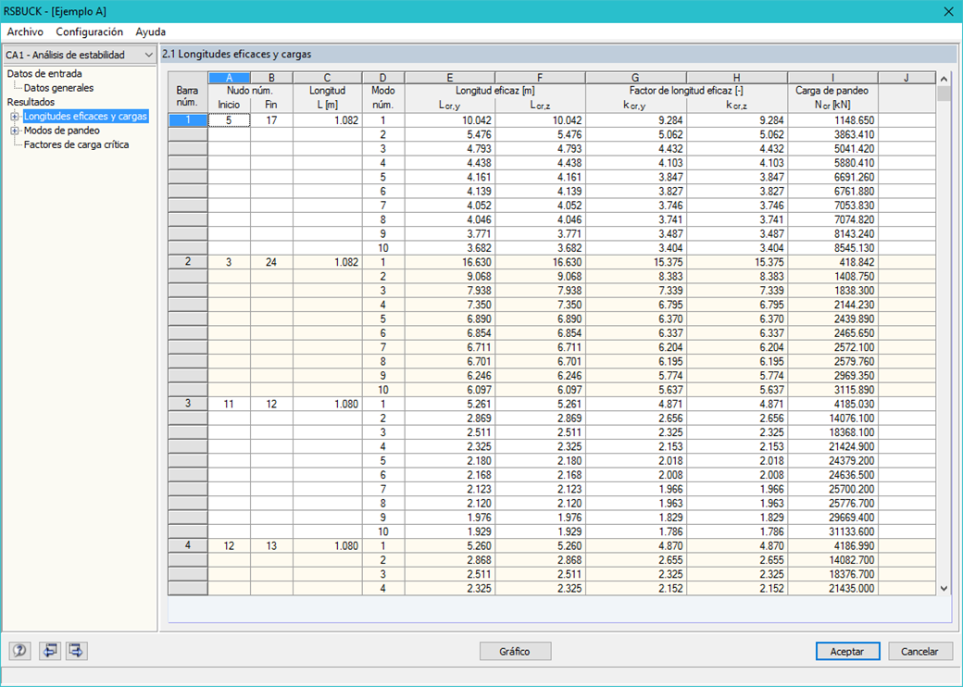Click buckling load cell 31133.600

832,531
